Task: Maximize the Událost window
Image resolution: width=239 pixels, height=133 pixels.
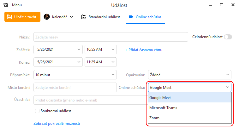Action: click(222, 5)
